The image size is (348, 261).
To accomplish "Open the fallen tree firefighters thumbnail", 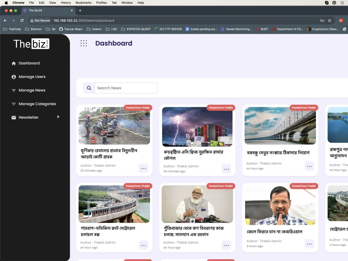I will 114,126.
